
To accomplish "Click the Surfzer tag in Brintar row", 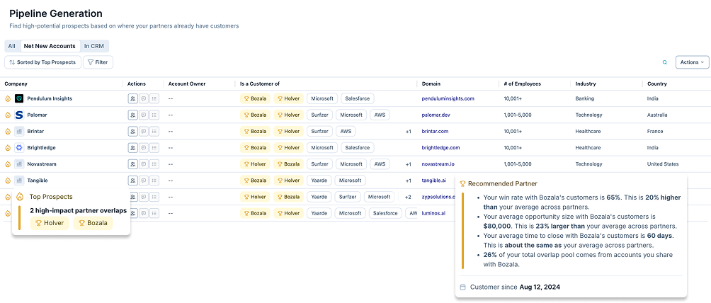I will 319,131.
